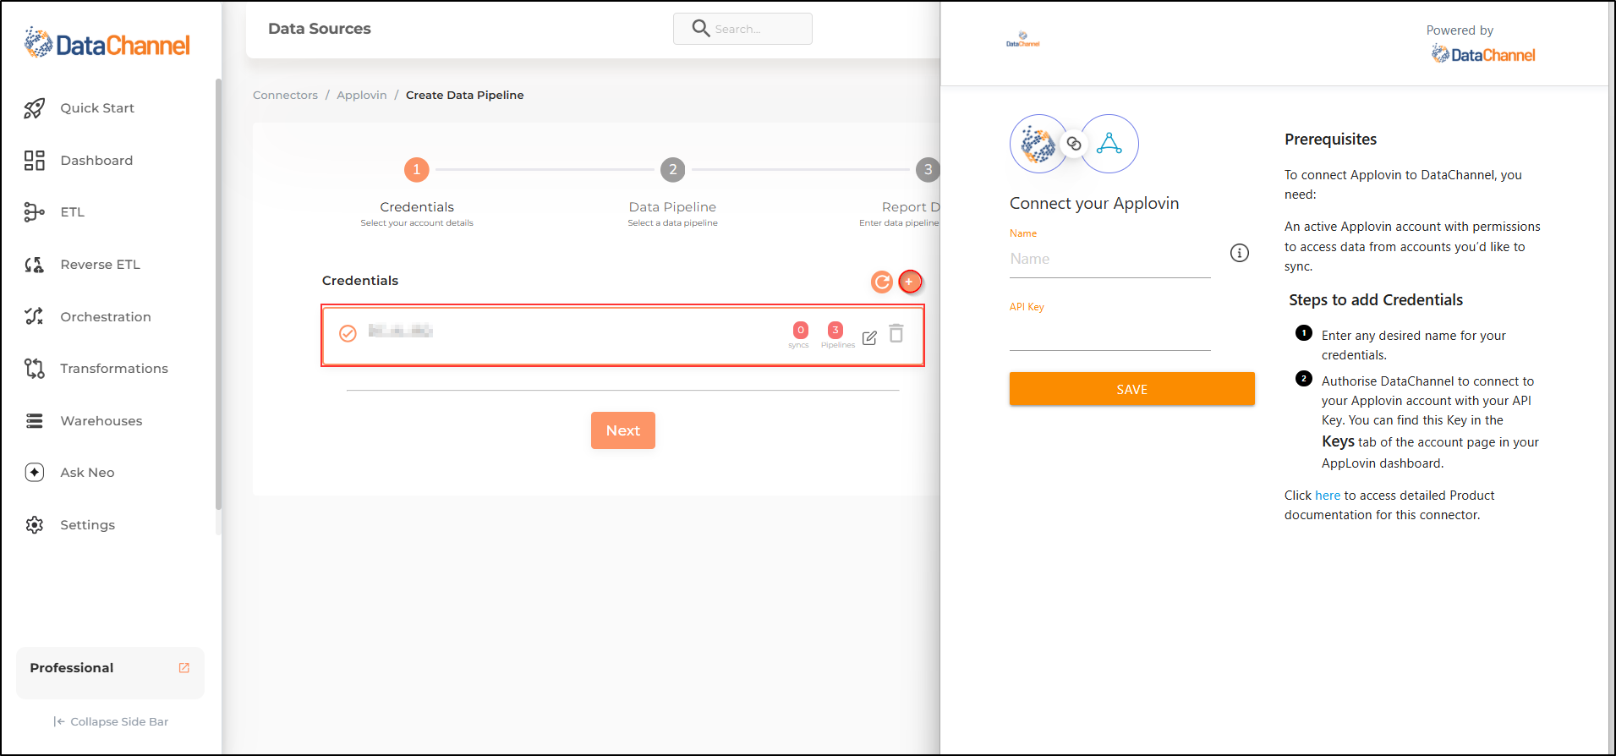The height and width of the screenshot is (756, 1616).
Task: Click the DataChannel connector logo circle
Action: pyautogui.click(x=1038, y=144)
